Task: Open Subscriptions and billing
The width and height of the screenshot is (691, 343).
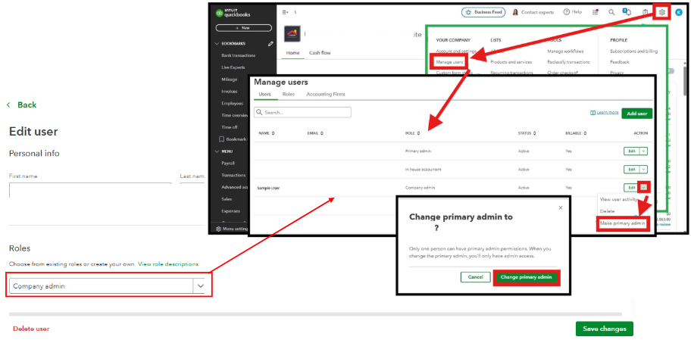Action: coord(633,51)
